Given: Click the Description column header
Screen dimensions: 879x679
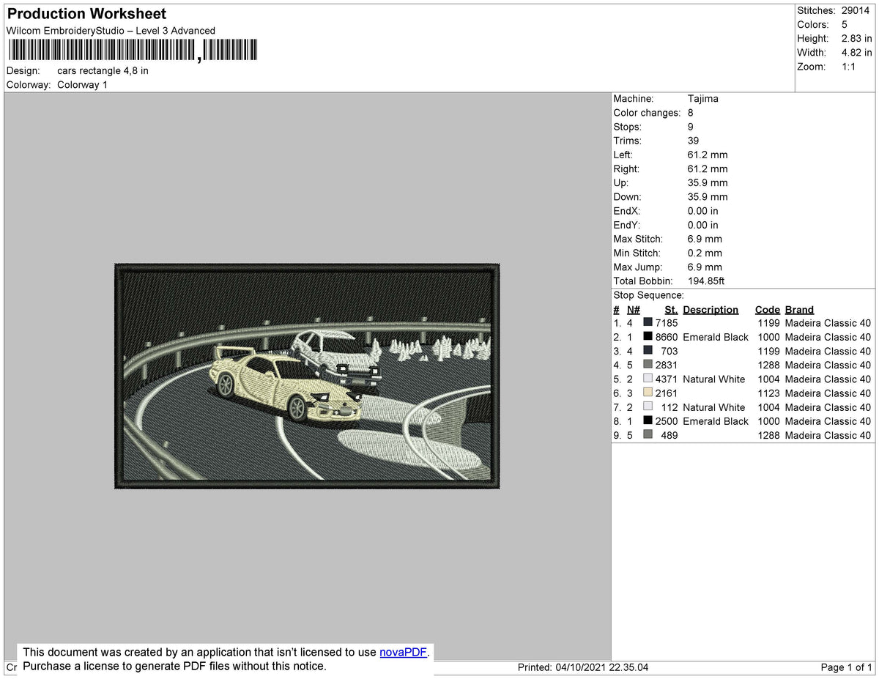Looking at the screenshot, I should pos(711,309).
